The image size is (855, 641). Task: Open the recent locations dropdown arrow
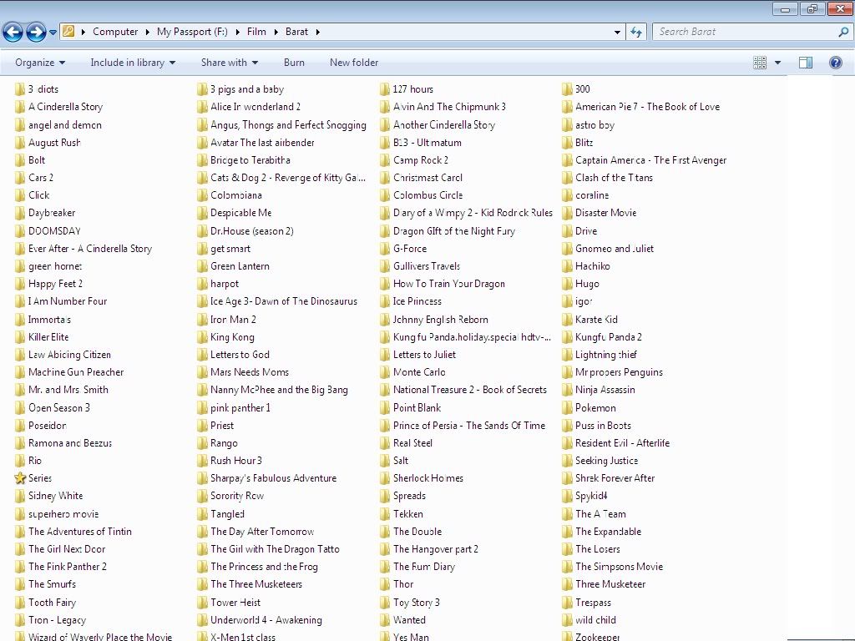pos(53,33)
